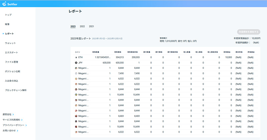Screen dimensions: 267x140
Task: Click the 年間評価額計: (NaN) text
Action: click(x=247, y=43)
